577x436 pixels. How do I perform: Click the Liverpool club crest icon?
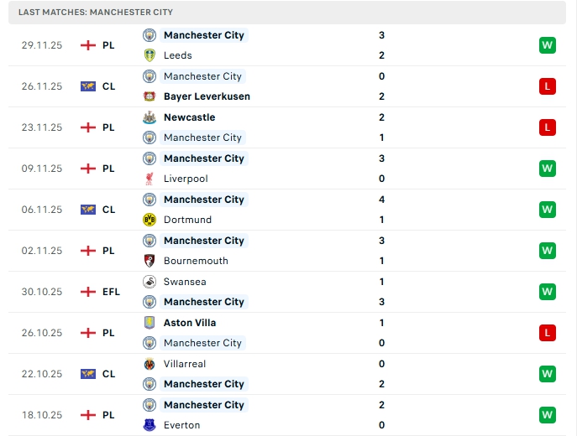(x=149, y=179)
